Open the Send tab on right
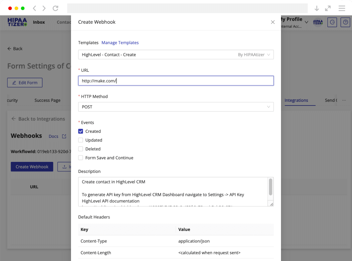The width and height of the screenshot is (352, 261). point(331,100)
